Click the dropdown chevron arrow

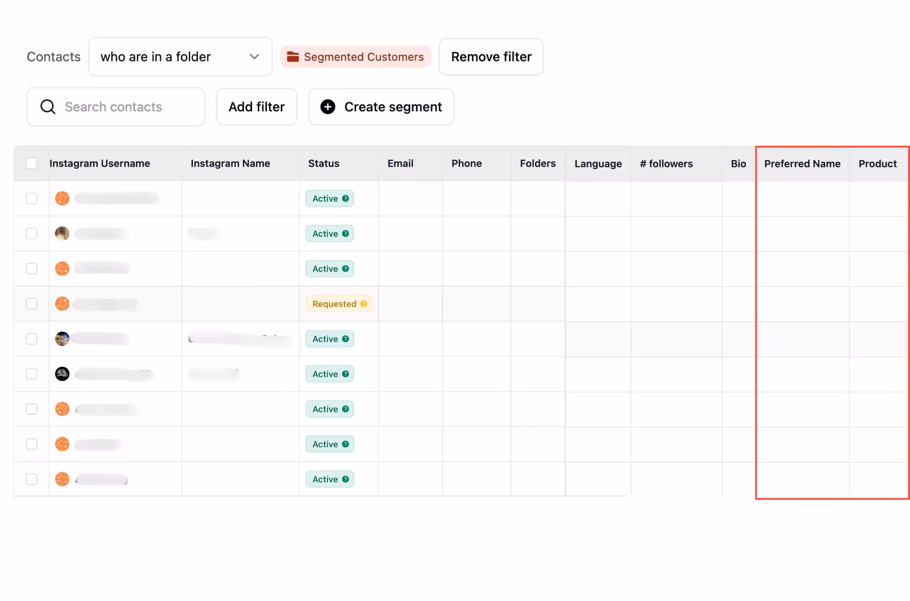coord(254,57)
